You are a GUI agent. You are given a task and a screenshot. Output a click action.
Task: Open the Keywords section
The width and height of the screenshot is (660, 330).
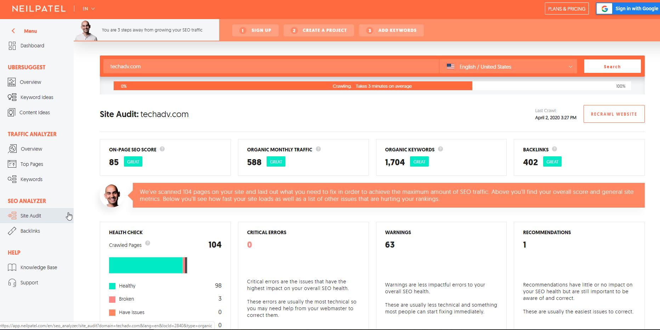[31, 179]
